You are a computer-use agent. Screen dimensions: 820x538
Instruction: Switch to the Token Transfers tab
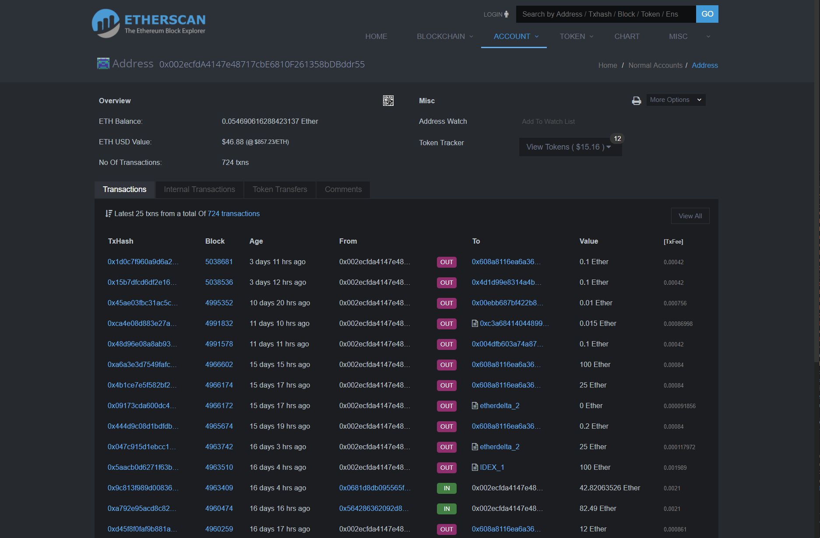pos(279,189)
